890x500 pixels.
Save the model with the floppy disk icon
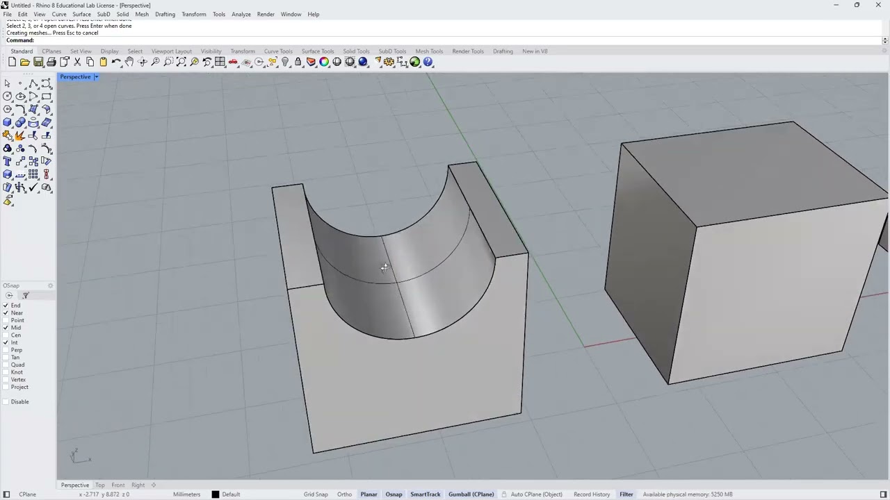pyautogui.click(x=38, y=62)
